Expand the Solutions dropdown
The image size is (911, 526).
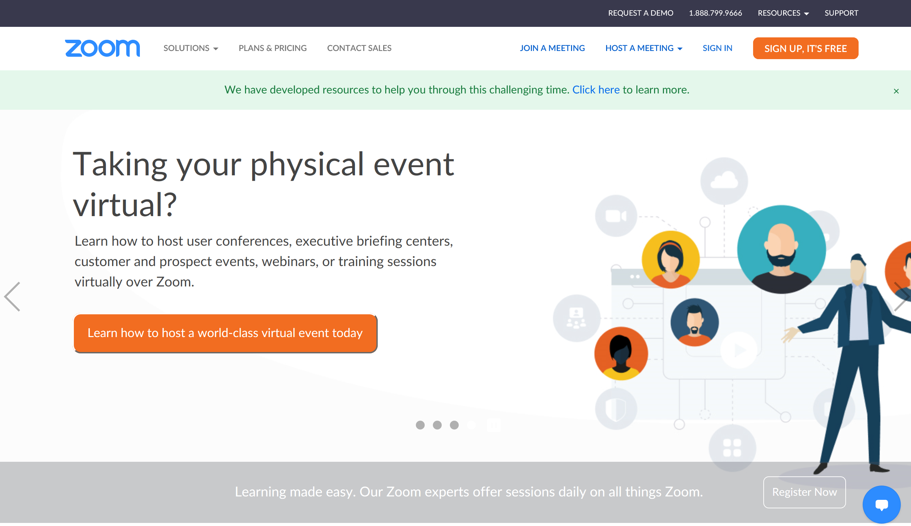tap(191, 48)
